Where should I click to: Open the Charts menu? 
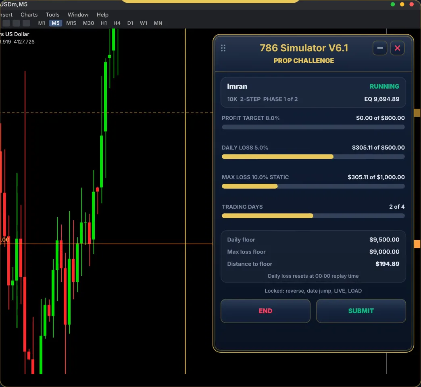click(29, 15)
